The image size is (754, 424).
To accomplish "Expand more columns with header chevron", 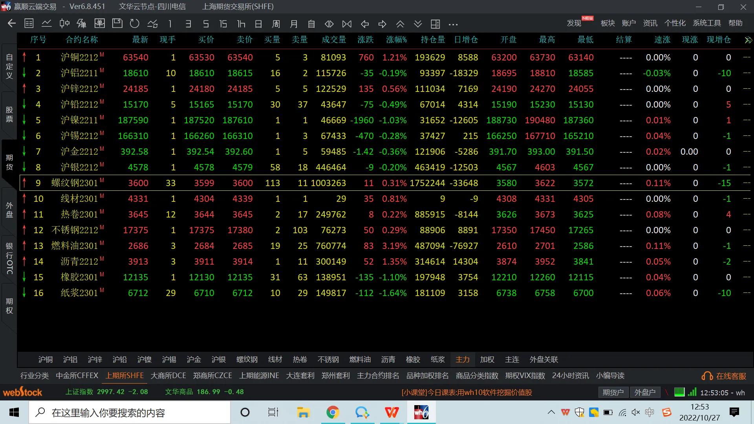I will [x=748, y=40].
